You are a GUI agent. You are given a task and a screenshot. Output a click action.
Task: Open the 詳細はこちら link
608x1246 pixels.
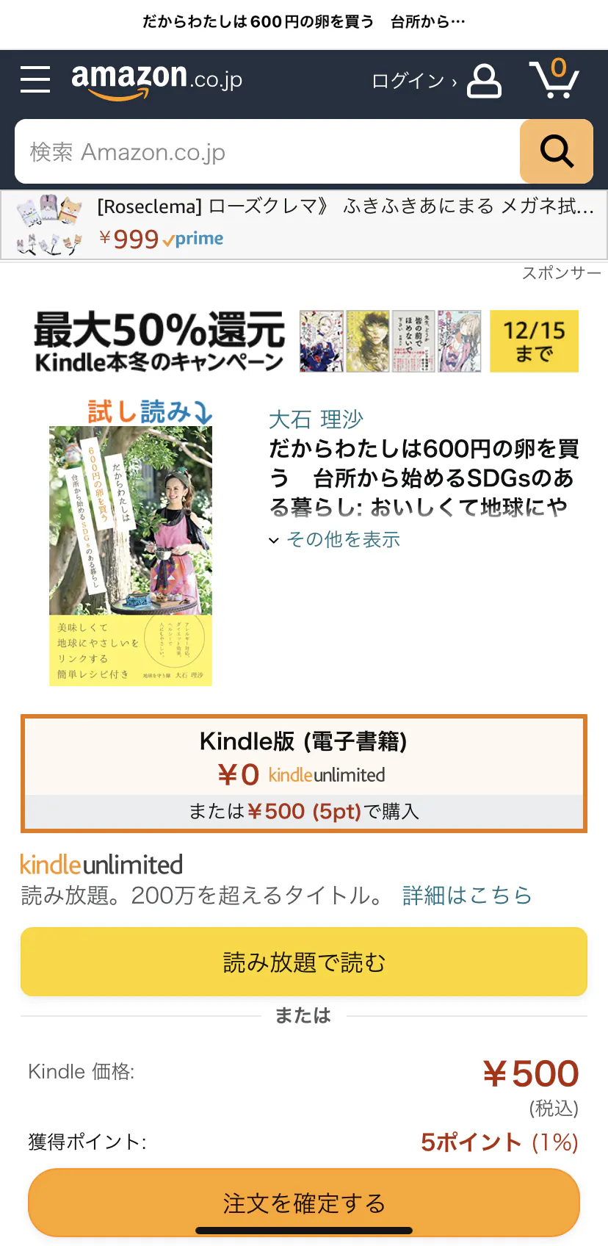click(x=467, y=895)
